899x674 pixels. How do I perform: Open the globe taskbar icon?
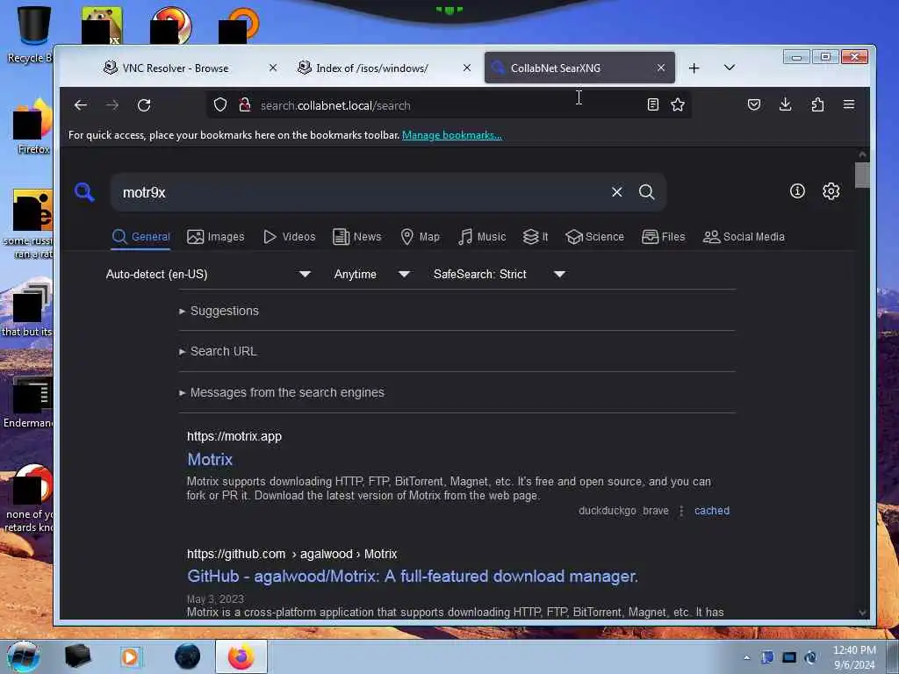(188, 656)
